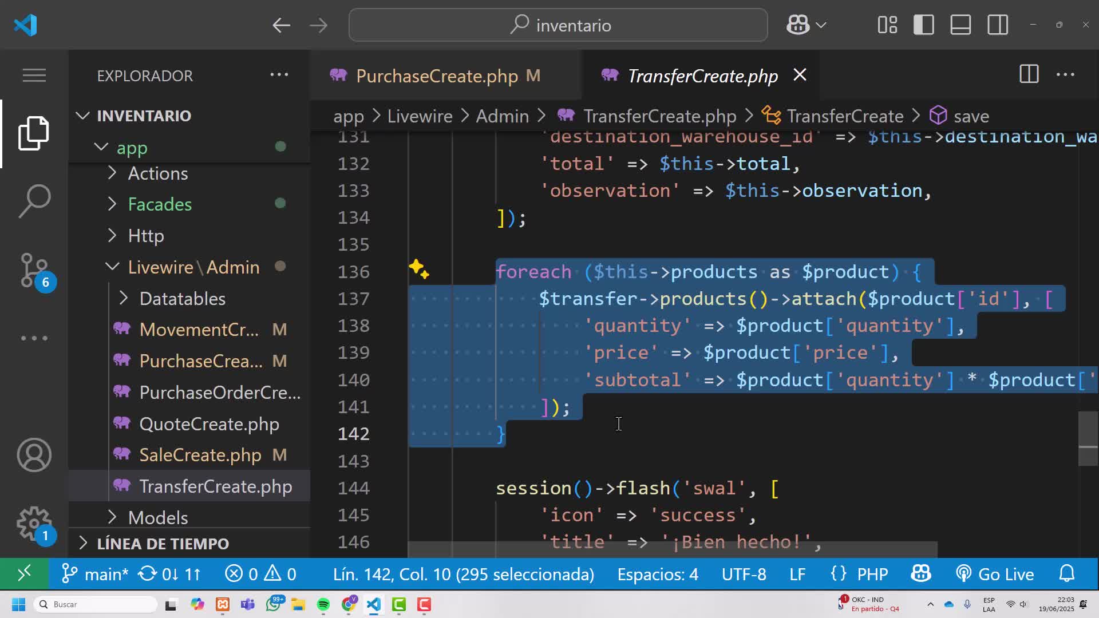
Task: Go back with the left arrow
Action: point(281,25)
